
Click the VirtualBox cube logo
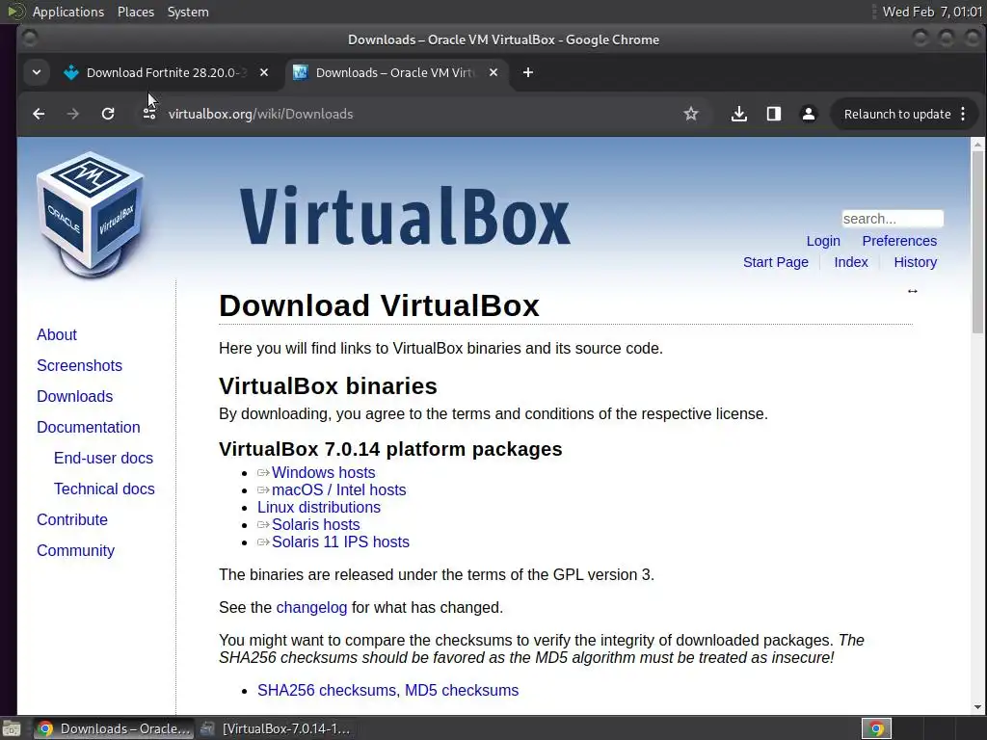(92, 214)
